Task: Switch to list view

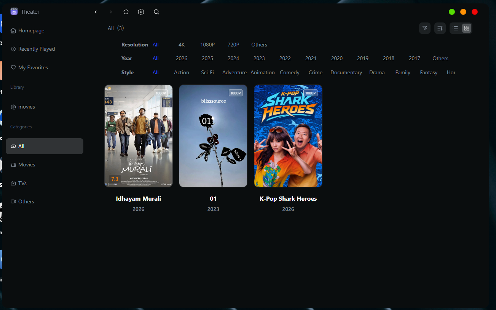Action: click(x=455, y=28)
